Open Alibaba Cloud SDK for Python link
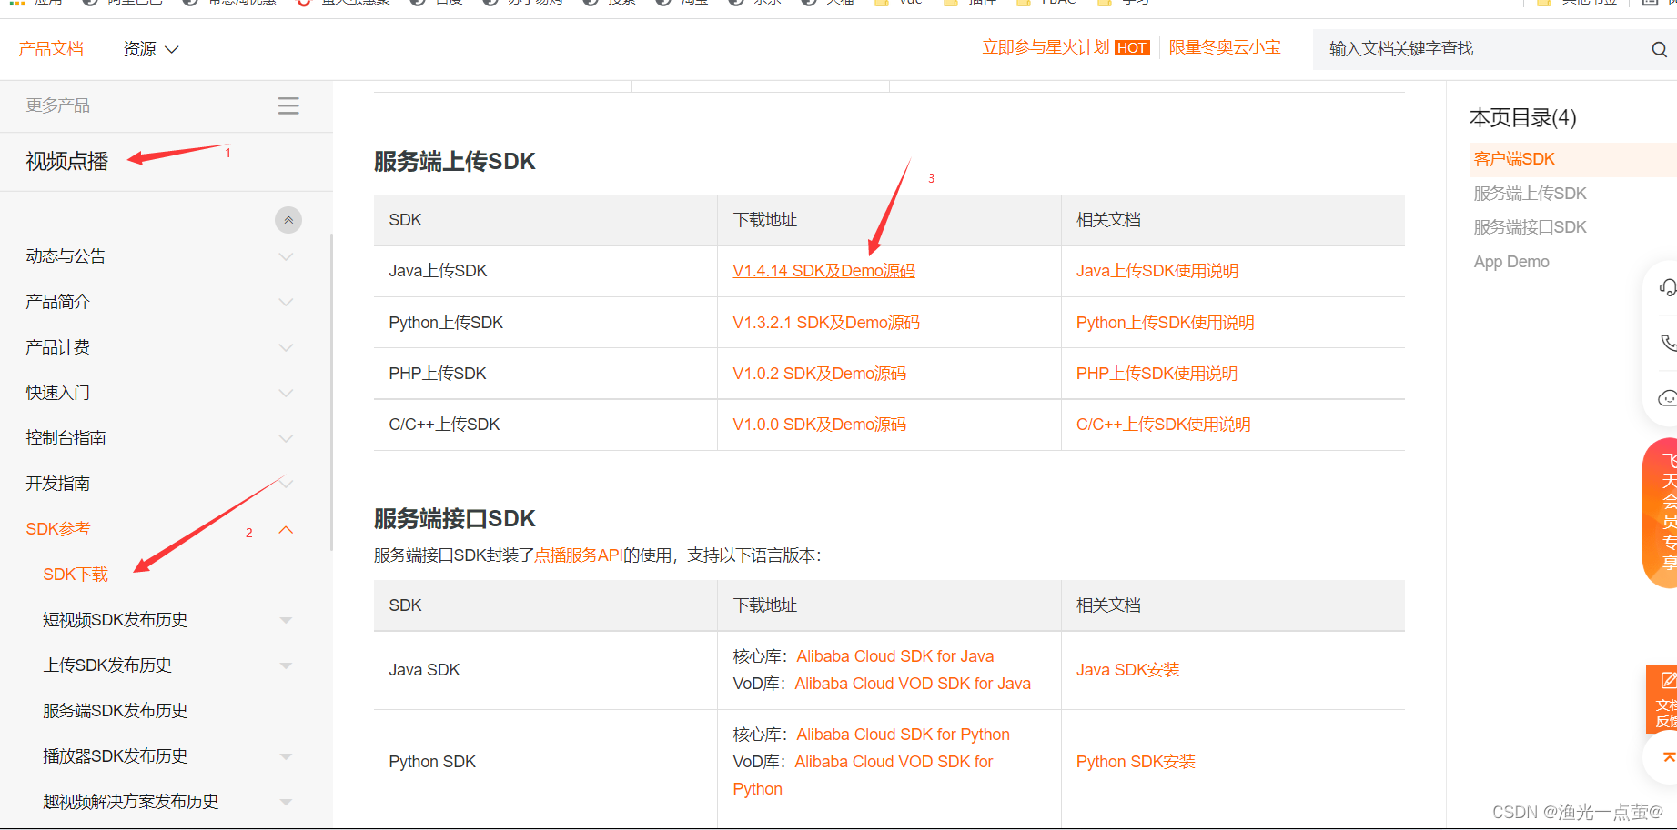 [904, 735]
